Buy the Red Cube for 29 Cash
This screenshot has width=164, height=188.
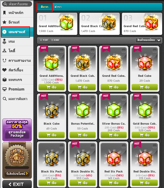pyautogui.click(x=145, y=87)
